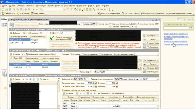Open the lower Проверить dropdown arrow
Image resolution: width=195 pixels, height=109 pixels.
(x=158, y=61)
